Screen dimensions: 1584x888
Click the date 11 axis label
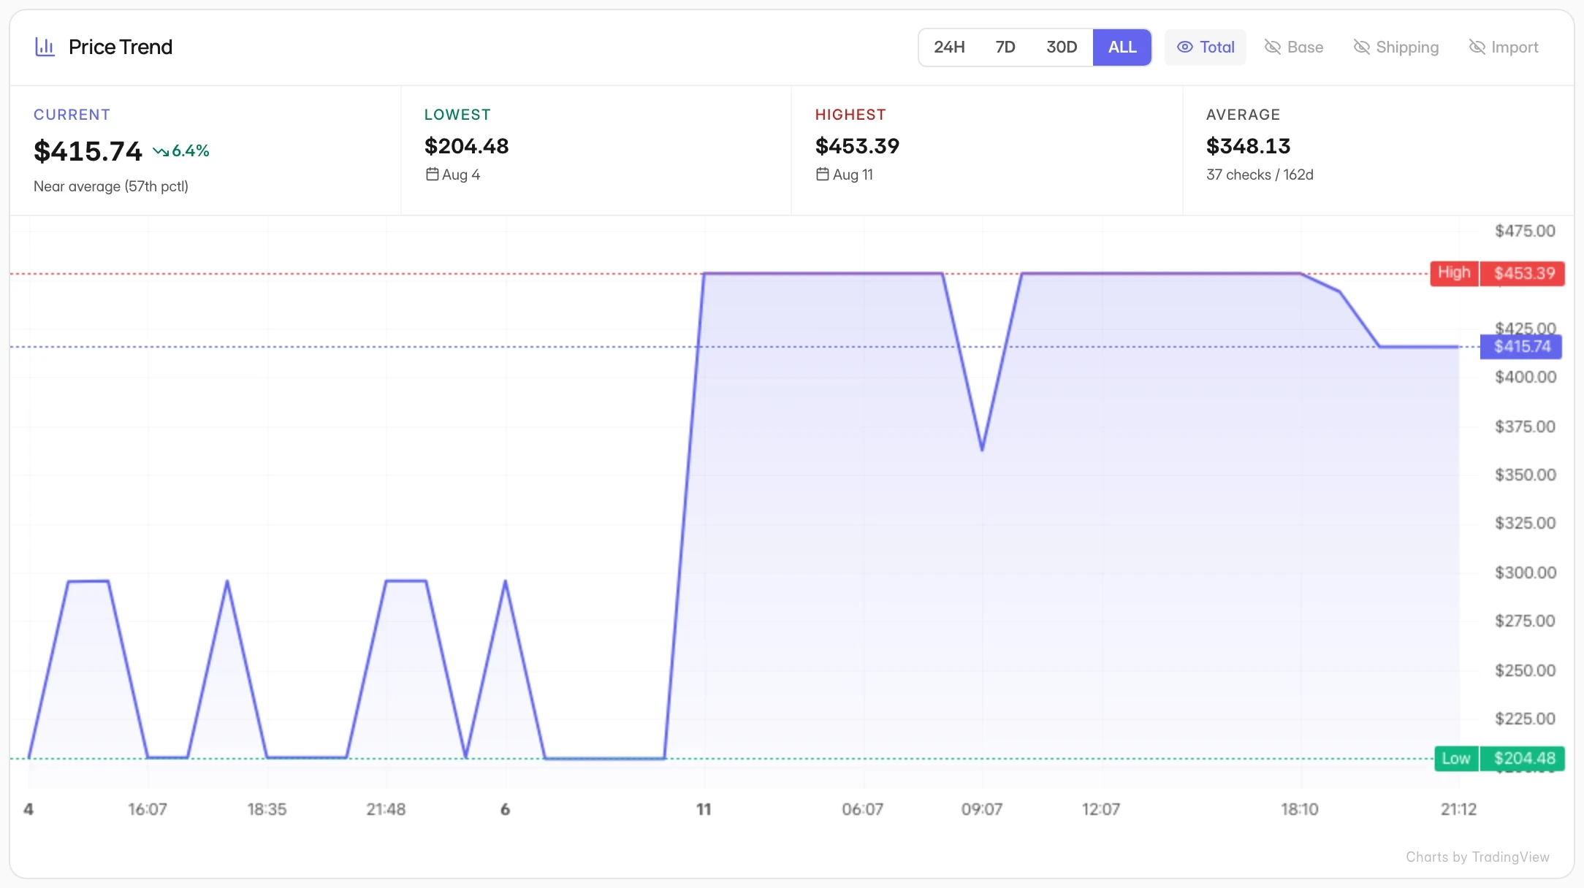coord(704,809)
